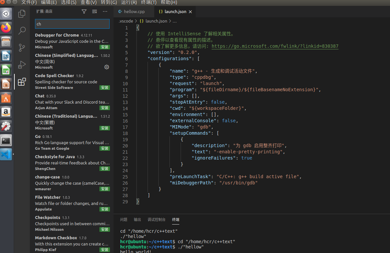Click the "stopAtEntry" false value
Viewport: 390px width, 253px height.
pyautogui.click(x=218, y=102)
